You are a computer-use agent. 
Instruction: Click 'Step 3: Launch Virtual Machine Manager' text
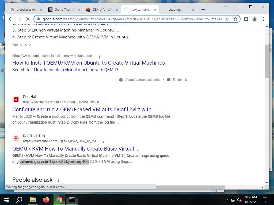68,30
